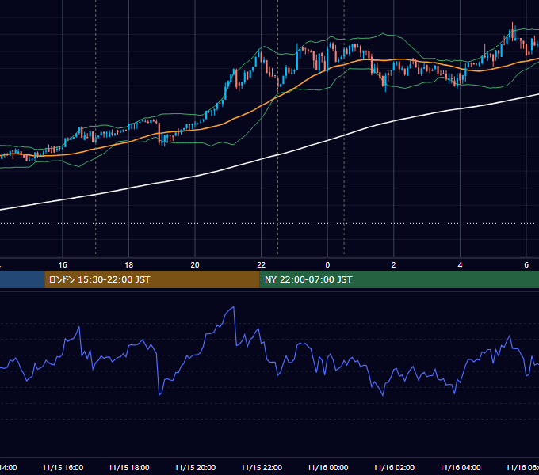Select the NY 22:00-07:00 JST session bar
Image resolution: width=539 pixels, height=475 pixels.
coord(399,279)
